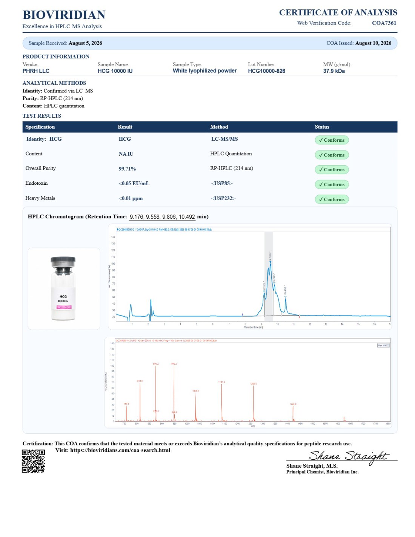Image resolution: width=415 pixels, height=537 pixels.
Task: Click the TEST RESULTS section heading
Action: [42, 116]
